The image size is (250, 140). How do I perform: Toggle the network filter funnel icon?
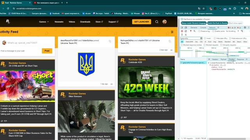191,31
